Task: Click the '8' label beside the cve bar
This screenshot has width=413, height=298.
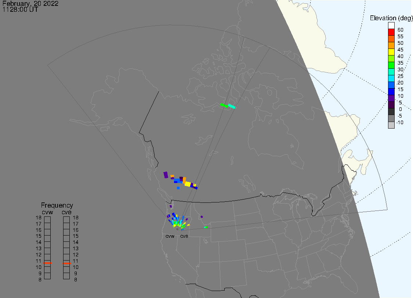Action: [x=76, y=280]
